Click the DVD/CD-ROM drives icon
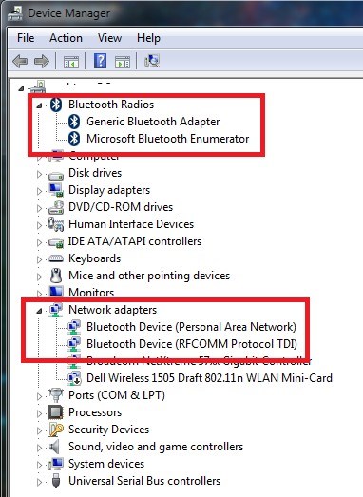The height and width of the screenshot is (497, 363). click(x=56, y=207)
